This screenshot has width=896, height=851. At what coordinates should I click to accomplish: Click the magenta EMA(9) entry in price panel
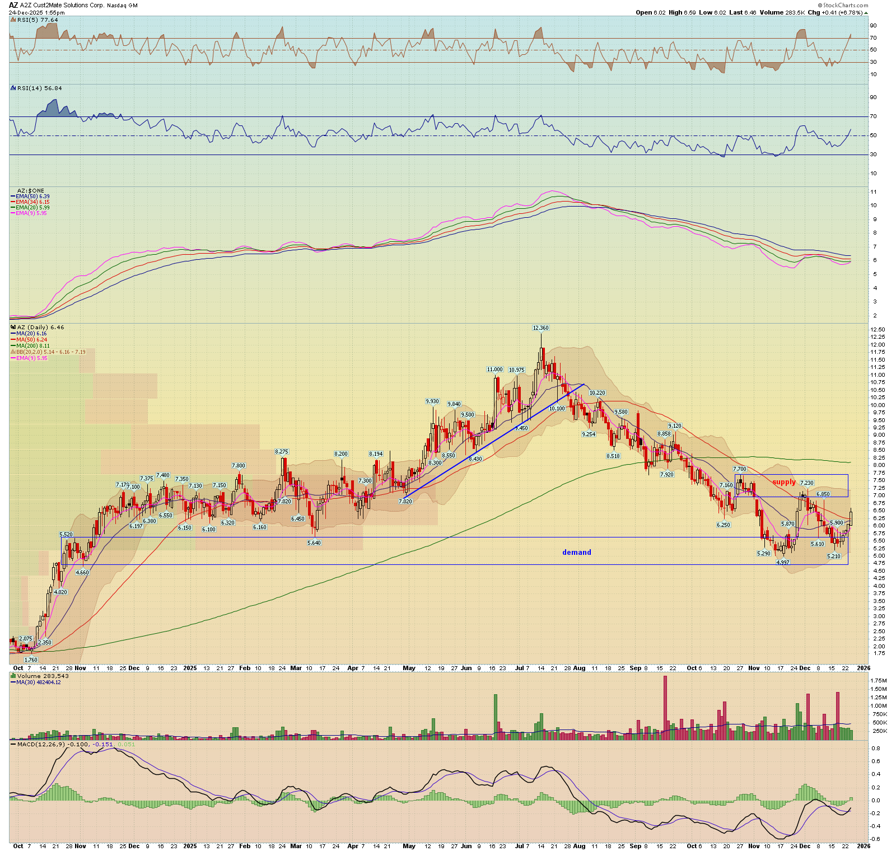[x=31, y=358]
